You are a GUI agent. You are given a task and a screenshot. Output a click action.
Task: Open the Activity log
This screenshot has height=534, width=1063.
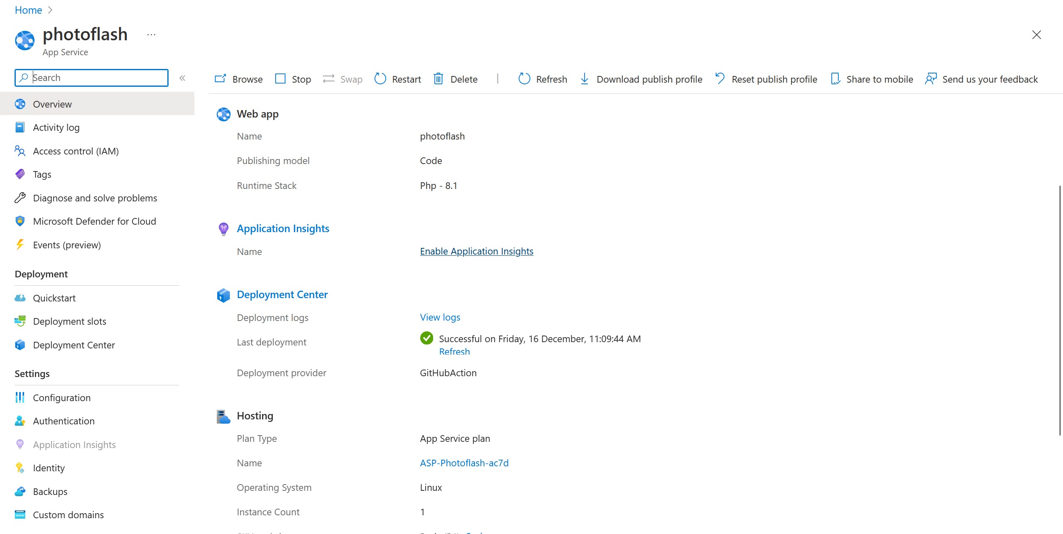56,127
